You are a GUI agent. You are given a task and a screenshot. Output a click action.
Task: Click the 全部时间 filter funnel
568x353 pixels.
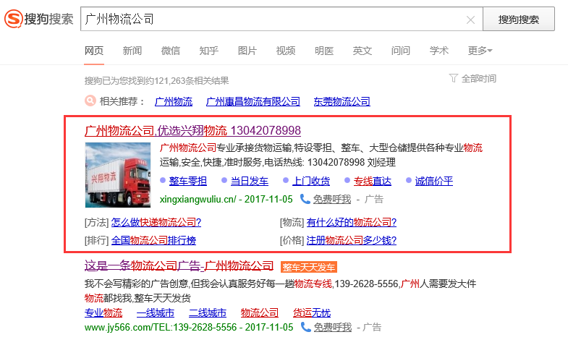point(454,78)
